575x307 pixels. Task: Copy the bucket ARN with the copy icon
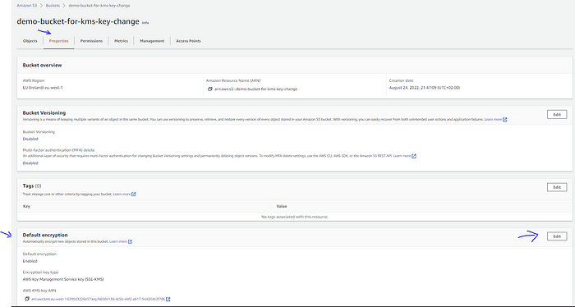pos(210,89)
